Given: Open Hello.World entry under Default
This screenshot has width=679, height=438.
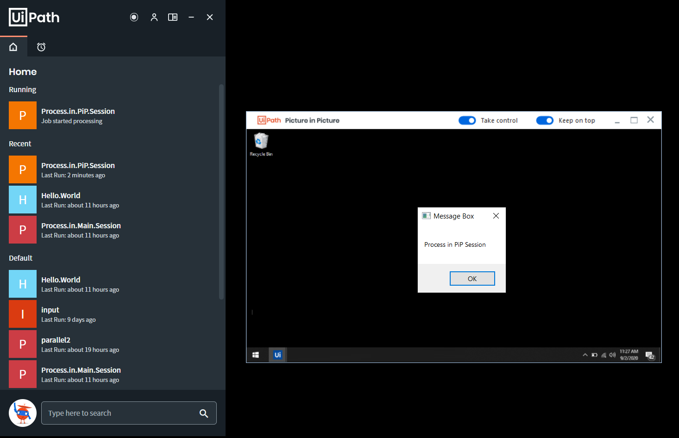Looking at the screenshot, I should coord(80,284).
